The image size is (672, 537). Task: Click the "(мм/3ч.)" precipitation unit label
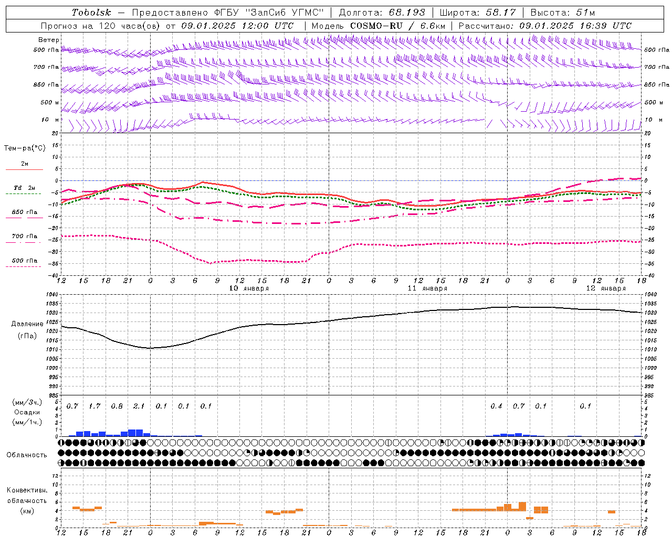coord(27,402)
